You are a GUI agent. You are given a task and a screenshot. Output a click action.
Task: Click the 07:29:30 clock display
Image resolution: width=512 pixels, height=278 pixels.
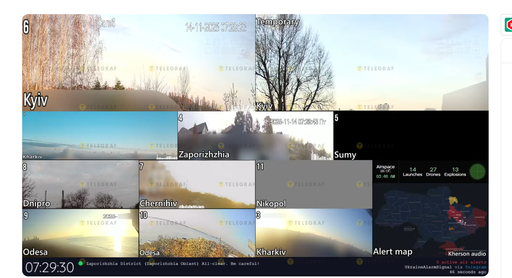point(50,268)
